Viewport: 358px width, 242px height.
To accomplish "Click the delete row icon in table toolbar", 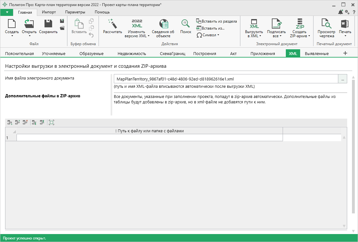I will [25, 122].
